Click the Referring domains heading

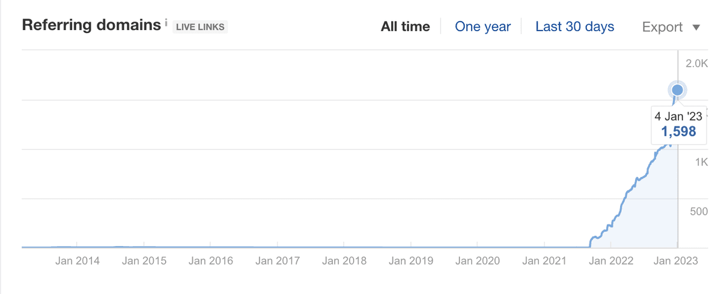click(92, 26)
